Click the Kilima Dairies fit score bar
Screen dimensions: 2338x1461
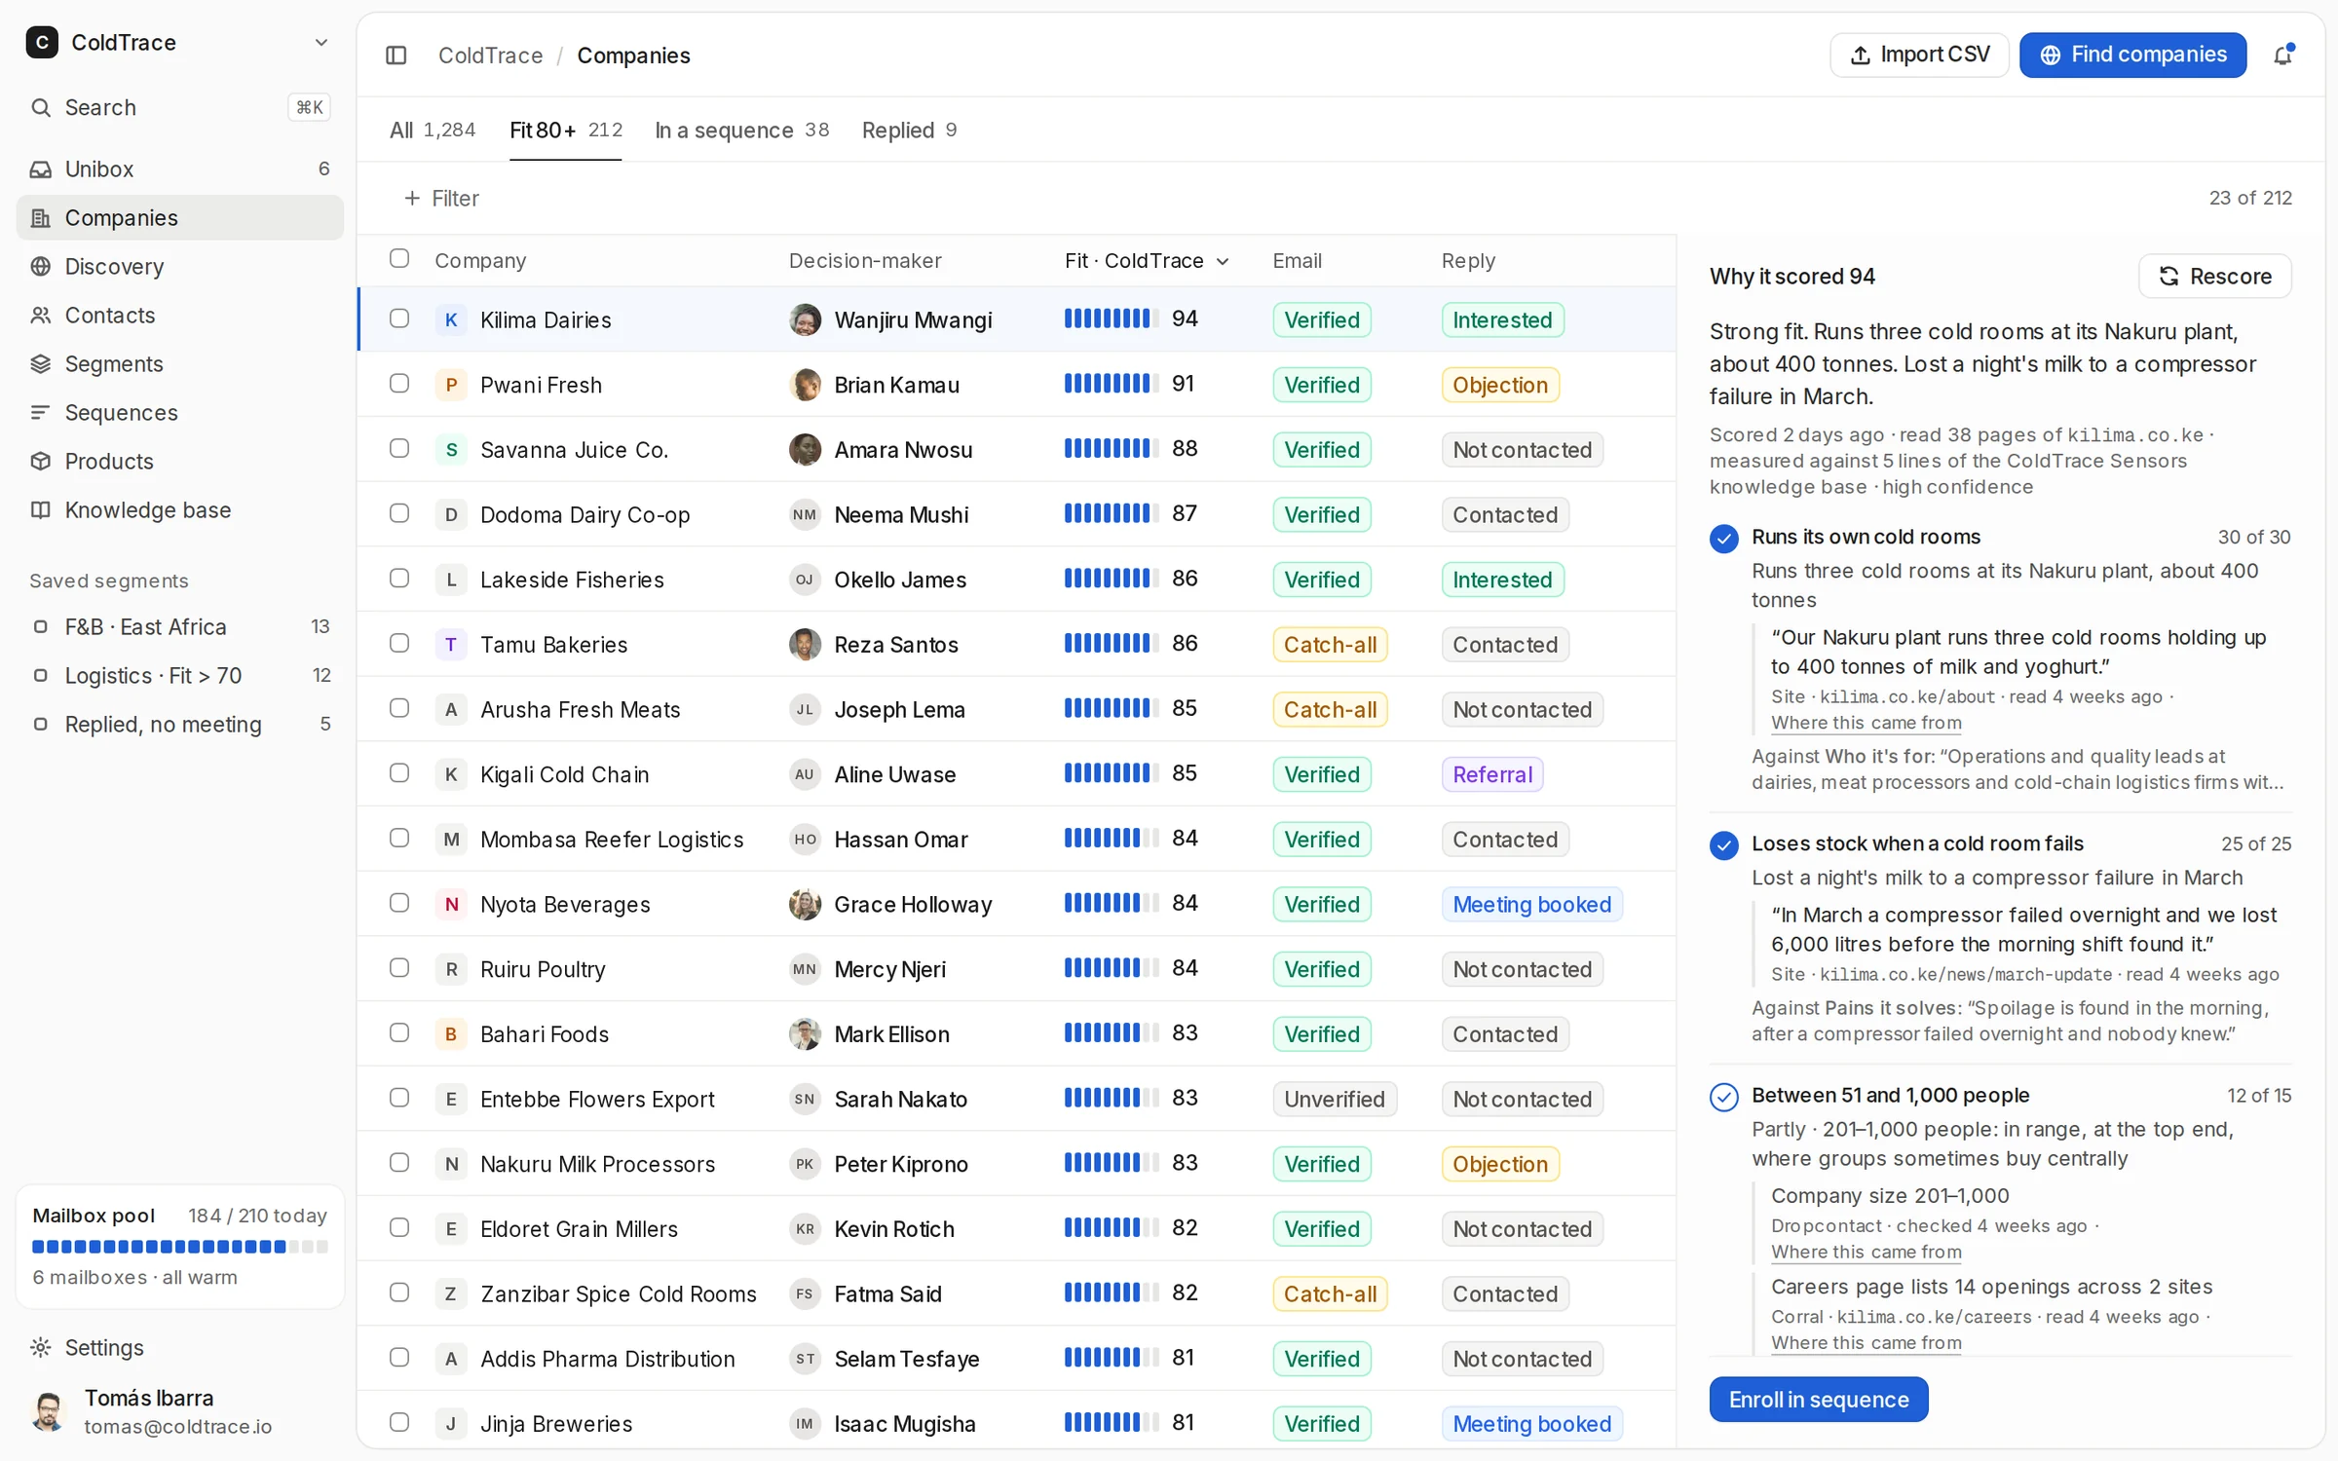[x=1112, y=319]
